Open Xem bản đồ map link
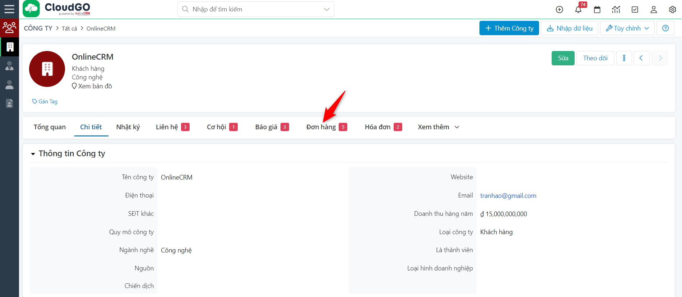 click(x=92, y=86)
